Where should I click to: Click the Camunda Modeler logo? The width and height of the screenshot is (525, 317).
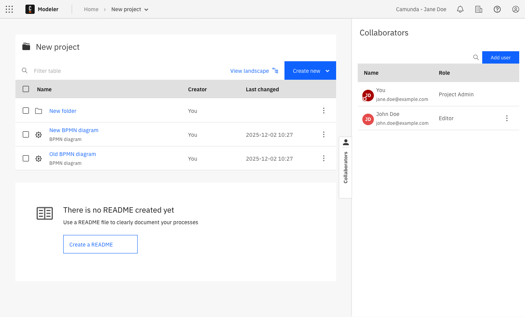[30, 9]
